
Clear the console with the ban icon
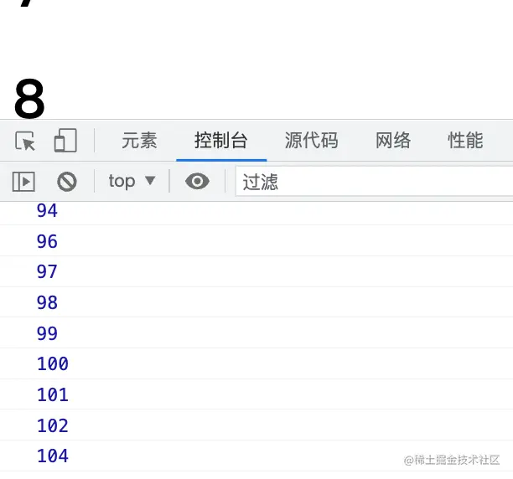[67, 182]
